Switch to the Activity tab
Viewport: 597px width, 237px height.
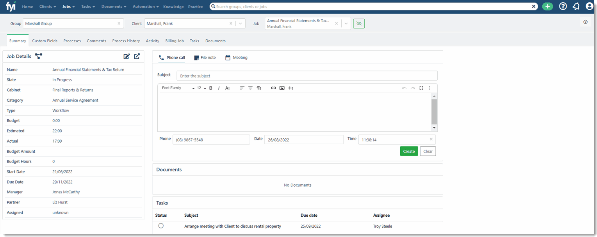tap(153, 41)
